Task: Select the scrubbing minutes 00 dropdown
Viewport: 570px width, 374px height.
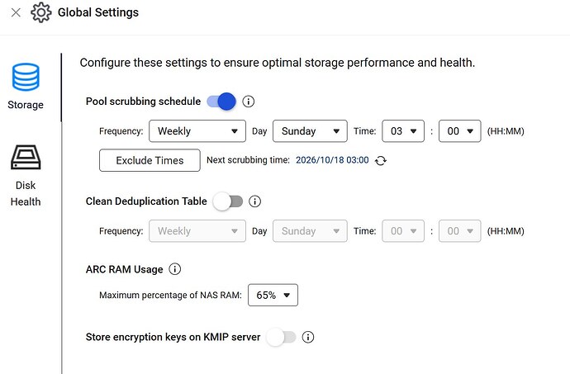Action: tap(460, 131)
